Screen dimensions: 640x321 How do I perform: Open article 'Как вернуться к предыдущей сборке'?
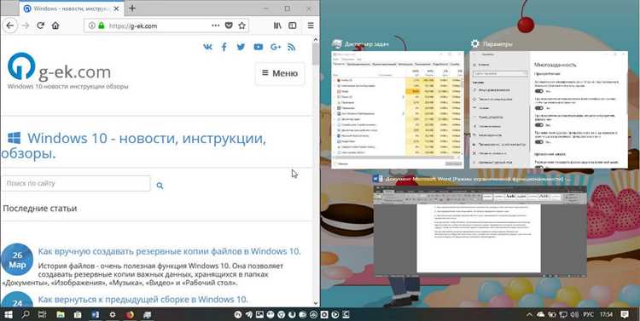point(143,300)
